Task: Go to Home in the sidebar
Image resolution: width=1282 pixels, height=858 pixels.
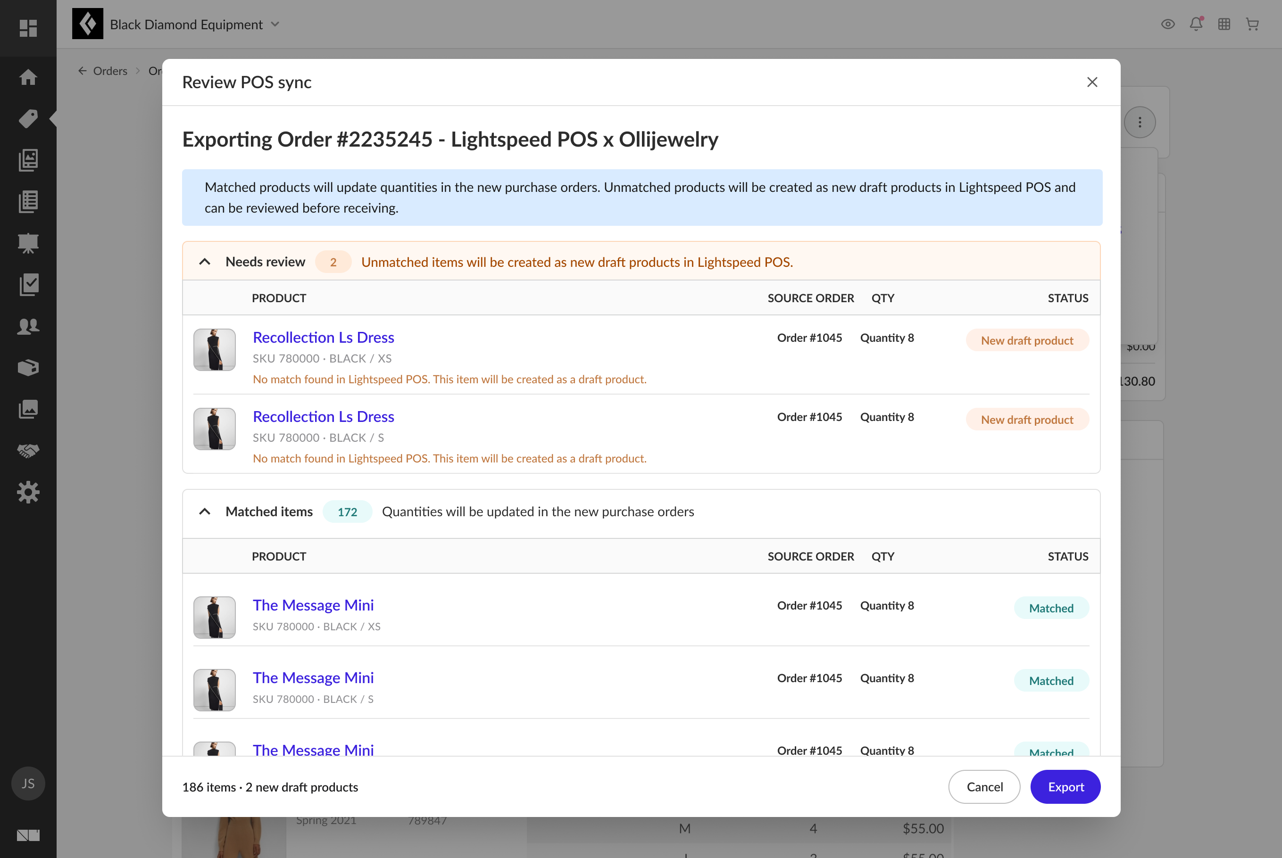Action: tap(28, 77)
